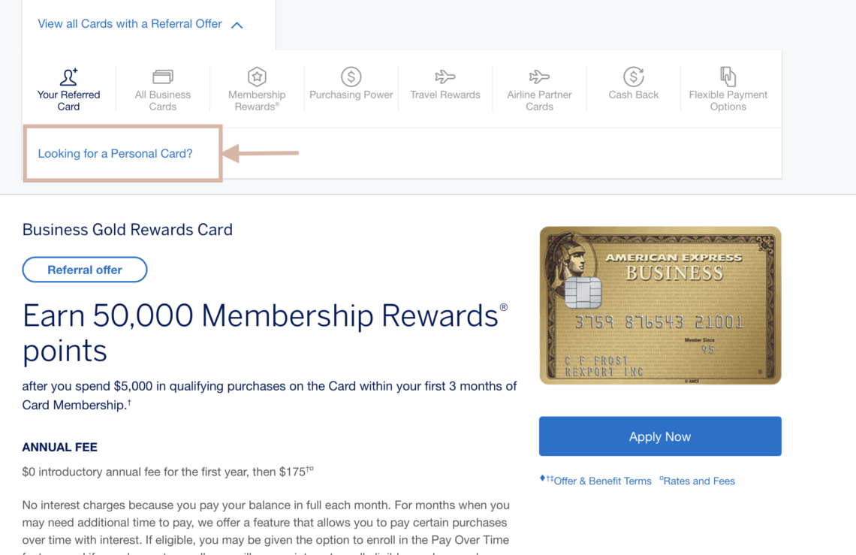Click the Referral offer pill badge
This screenshot has height=555, width=856.
pyautogui.click(x=84, y=269)
